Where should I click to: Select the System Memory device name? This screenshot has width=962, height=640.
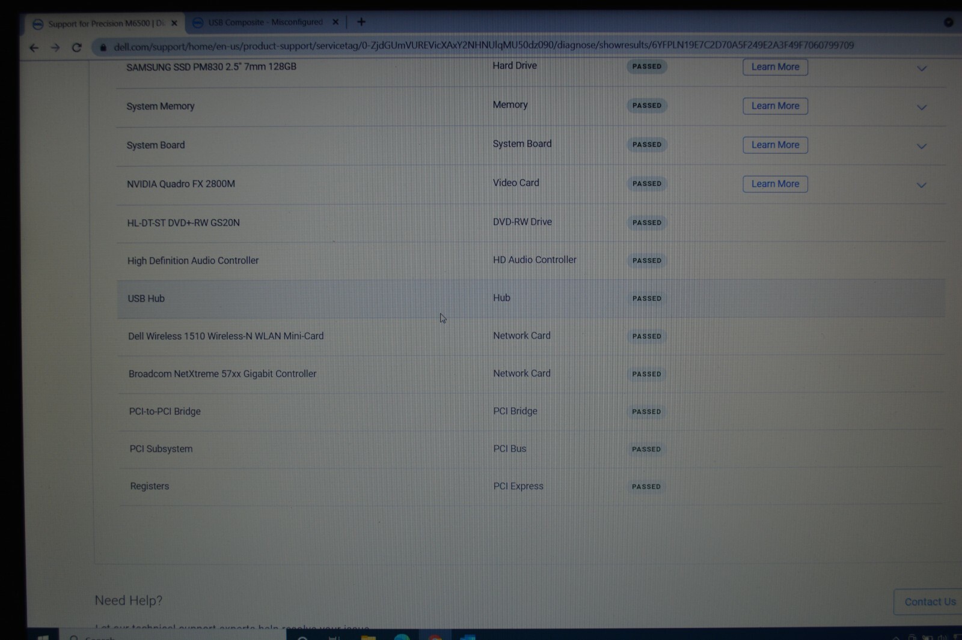coord(161,106)
